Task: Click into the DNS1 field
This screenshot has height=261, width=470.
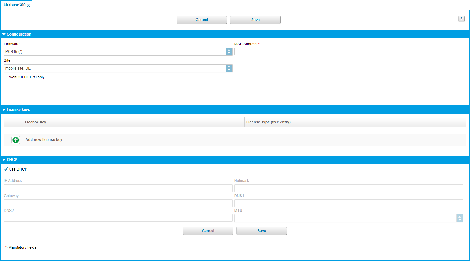Action: pyautogui.click(x=349, y=203)
